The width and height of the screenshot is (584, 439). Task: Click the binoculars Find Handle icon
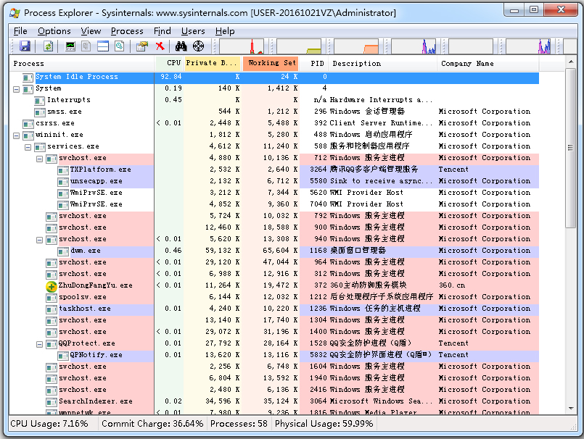[x=181, y=46]
